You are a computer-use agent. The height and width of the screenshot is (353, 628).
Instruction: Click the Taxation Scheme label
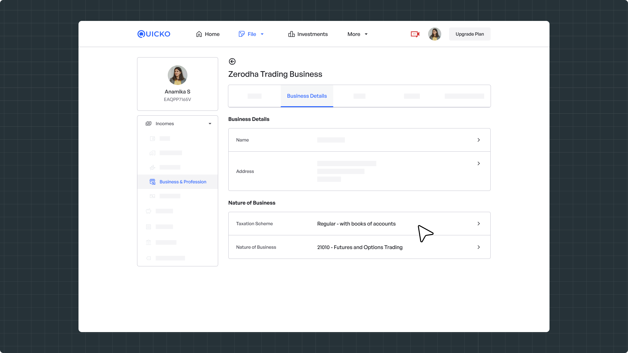pos(254,224)
